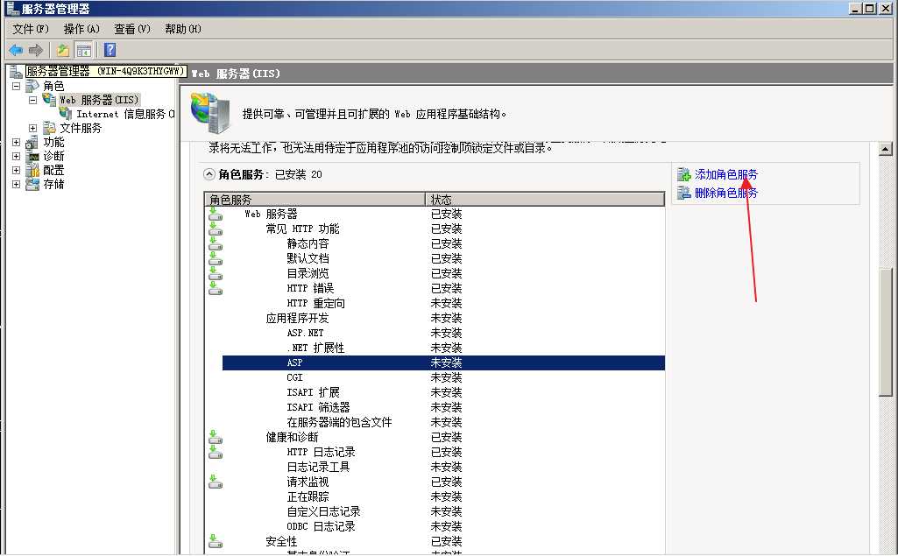898x556 pixels.
Task: Click installed icon beside Web 服务器 row
Action: click(x=216, y=215)
